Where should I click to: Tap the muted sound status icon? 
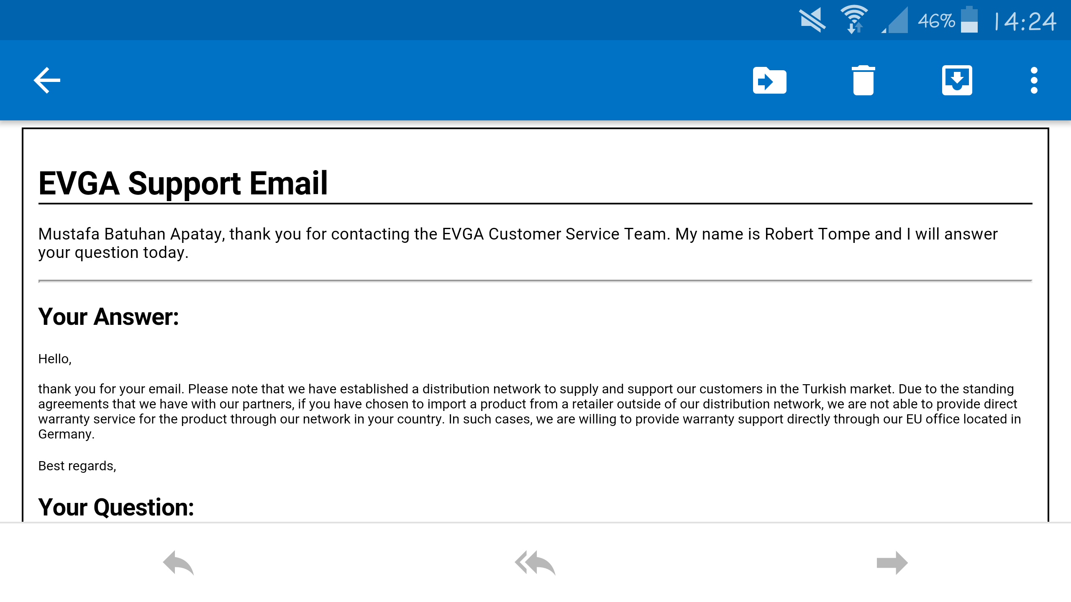tap(812, 20)
